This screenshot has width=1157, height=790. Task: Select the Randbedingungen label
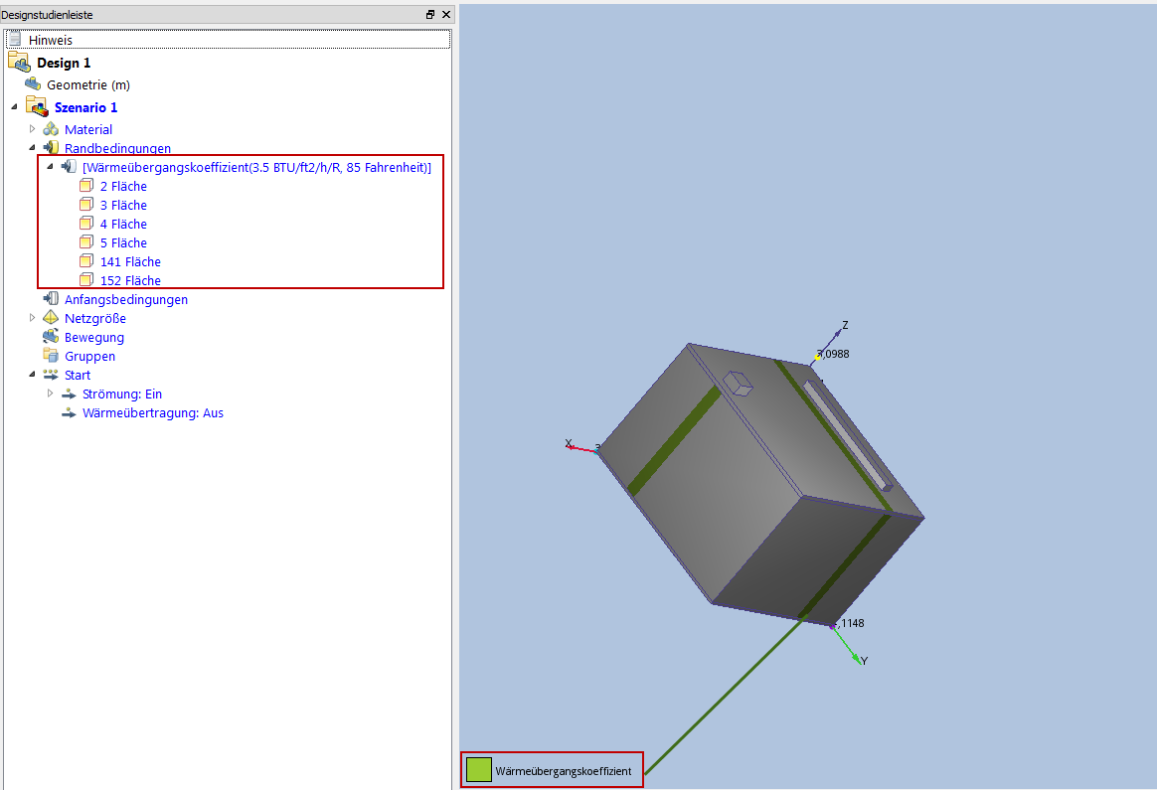click(x=117, y=148)
